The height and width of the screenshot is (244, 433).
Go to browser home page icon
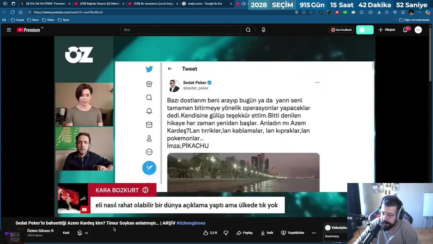pos(20,12)
